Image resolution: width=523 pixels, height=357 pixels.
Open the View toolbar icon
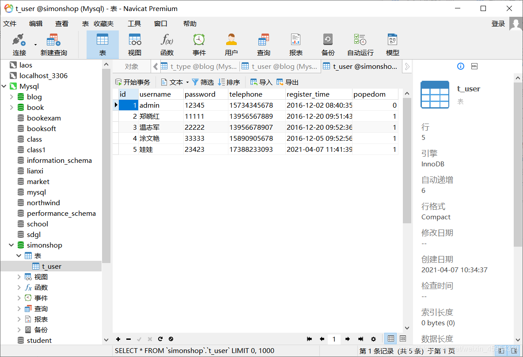coord(135,45)
